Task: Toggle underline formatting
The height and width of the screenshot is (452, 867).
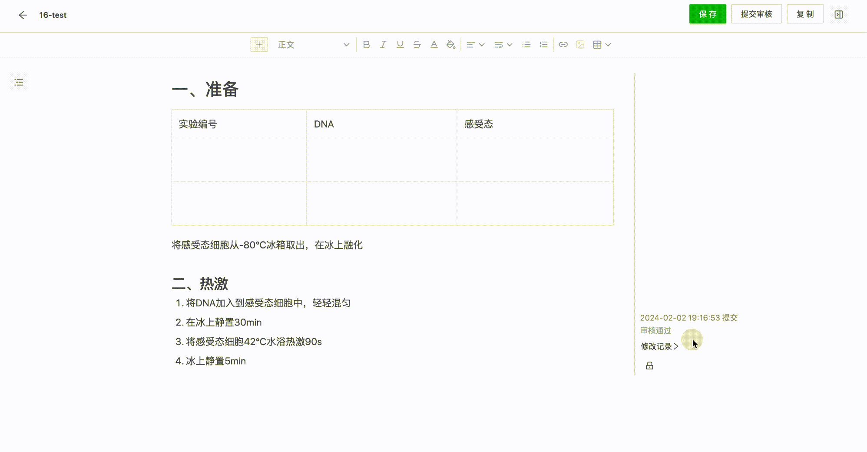Action: coord(400,45)
